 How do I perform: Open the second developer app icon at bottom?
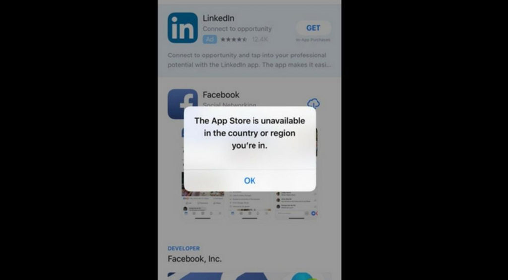(x=252, y=276)
